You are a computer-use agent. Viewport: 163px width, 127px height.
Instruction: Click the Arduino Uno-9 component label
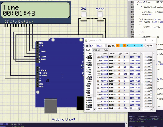[x=63, y=119]
